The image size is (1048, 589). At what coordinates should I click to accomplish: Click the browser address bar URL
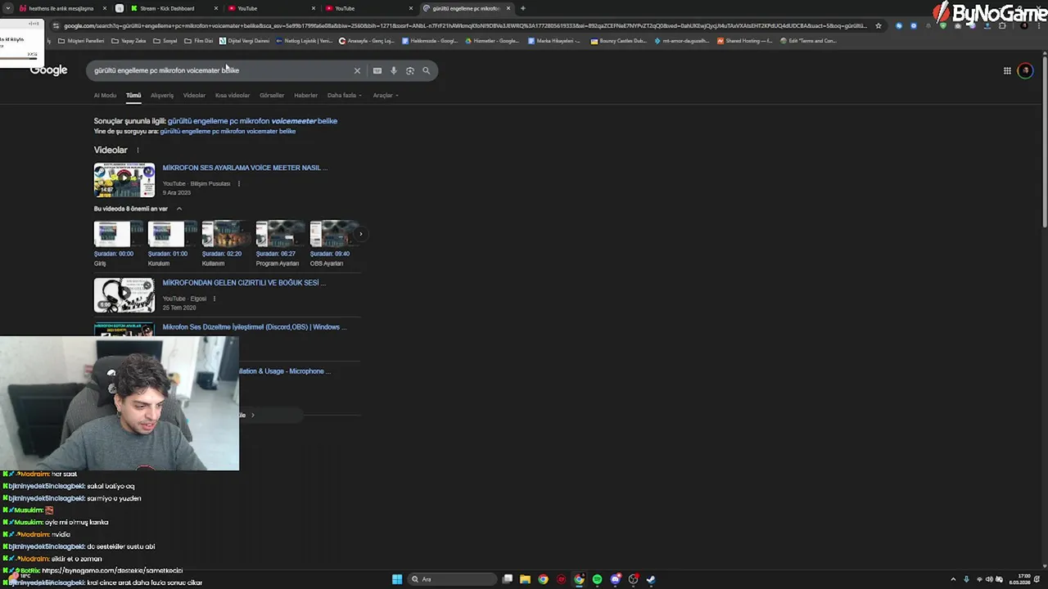coord(465,25)
